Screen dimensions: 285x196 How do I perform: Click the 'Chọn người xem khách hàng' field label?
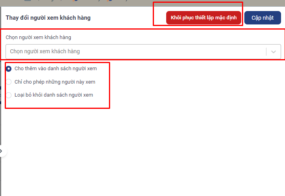point(38,37)
